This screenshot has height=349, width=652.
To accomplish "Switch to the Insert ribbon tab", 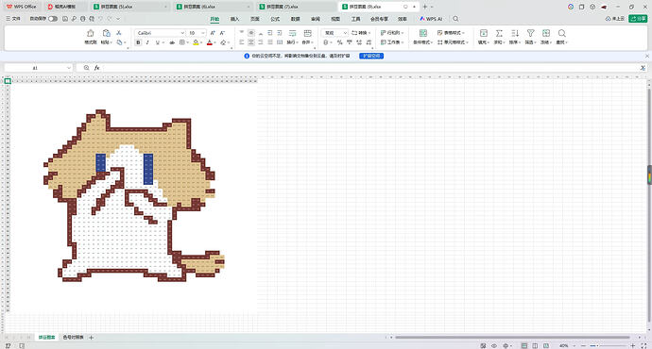I will 234,19.
